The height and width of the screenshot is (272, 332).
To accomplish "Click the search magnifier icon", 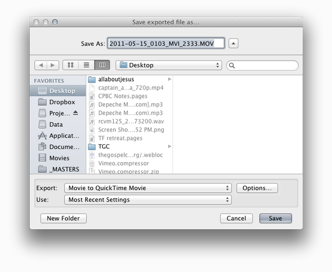I will coord(232,65).
